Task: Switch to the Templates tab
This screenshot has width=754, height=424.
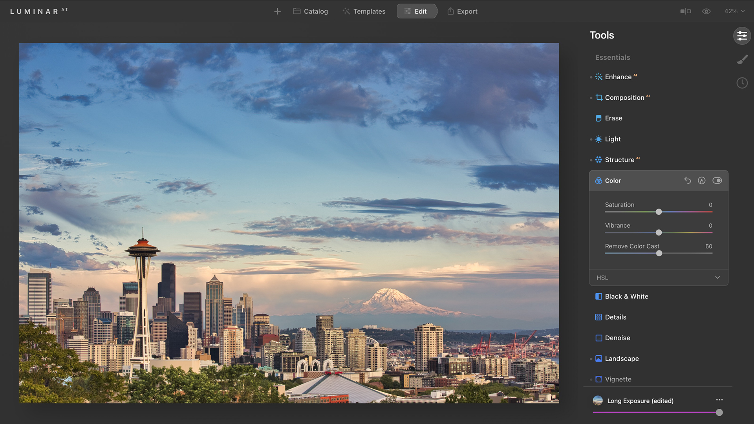Action: pos(364,11)
